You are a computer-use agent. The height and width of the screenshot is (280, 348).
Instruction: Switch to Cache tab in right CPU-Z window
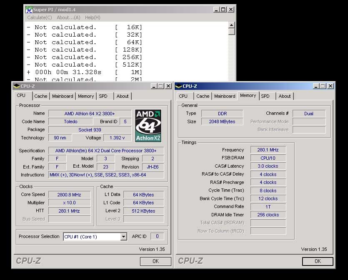tap(203, 96)
